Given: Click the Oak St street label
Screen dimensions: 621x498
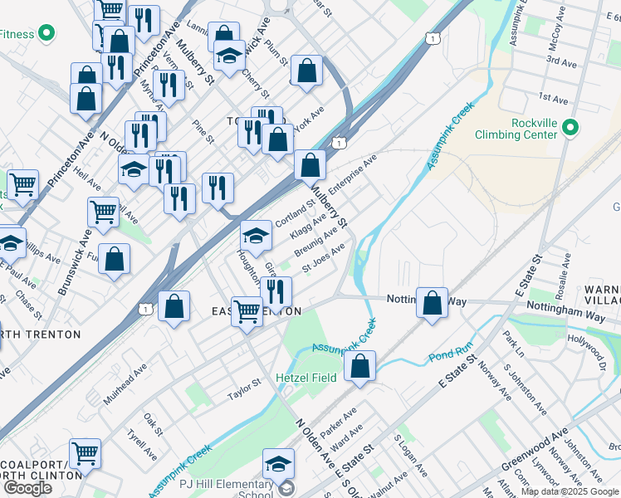Looking at the screenshot, I should (153, 425).
